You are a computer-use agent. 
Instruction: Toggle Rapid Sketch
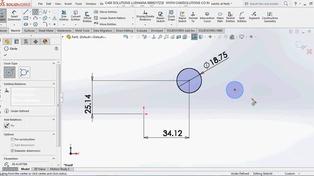coord(182,17)
